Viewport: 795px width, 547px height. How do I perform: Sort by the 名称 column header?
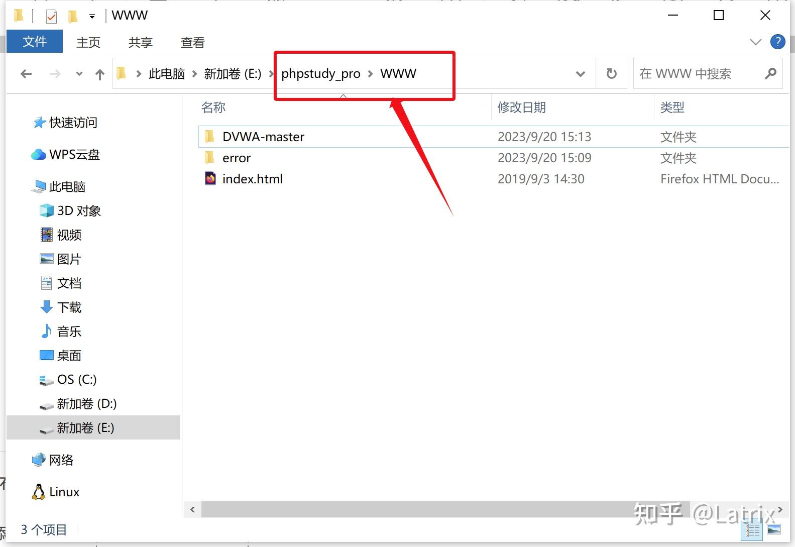pos(213,107)
